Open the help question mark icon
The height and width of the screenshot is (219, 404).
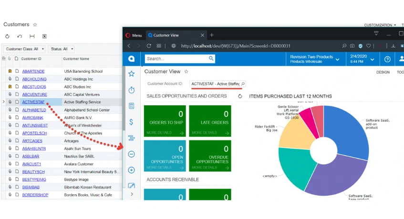(387, 59)
